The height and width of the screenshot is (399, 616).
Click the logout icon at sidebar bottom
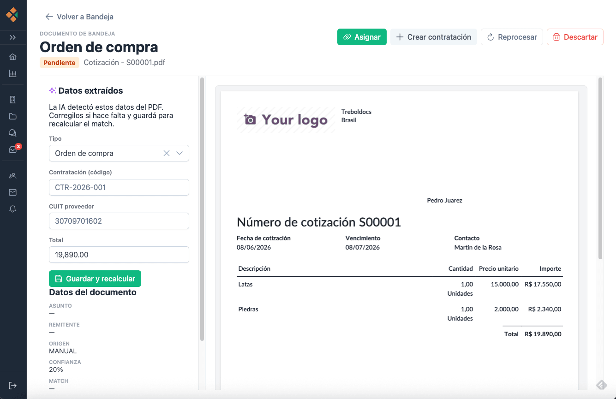(x=13, y=386)
